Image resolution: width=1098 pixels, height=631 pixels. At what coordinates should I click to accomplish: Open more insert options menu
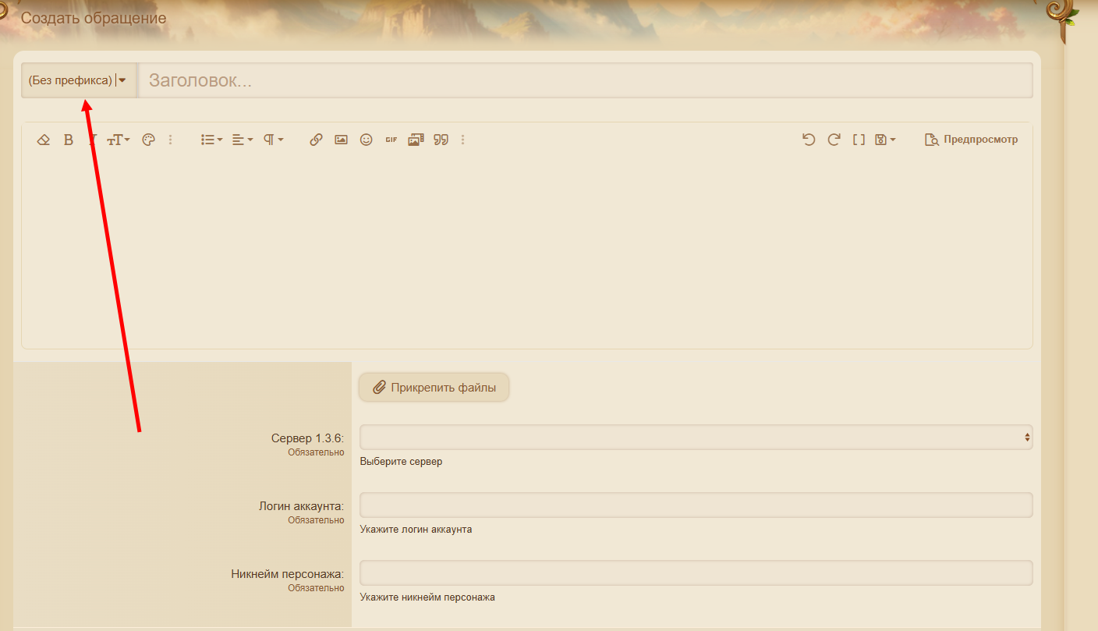pos(462,140)
